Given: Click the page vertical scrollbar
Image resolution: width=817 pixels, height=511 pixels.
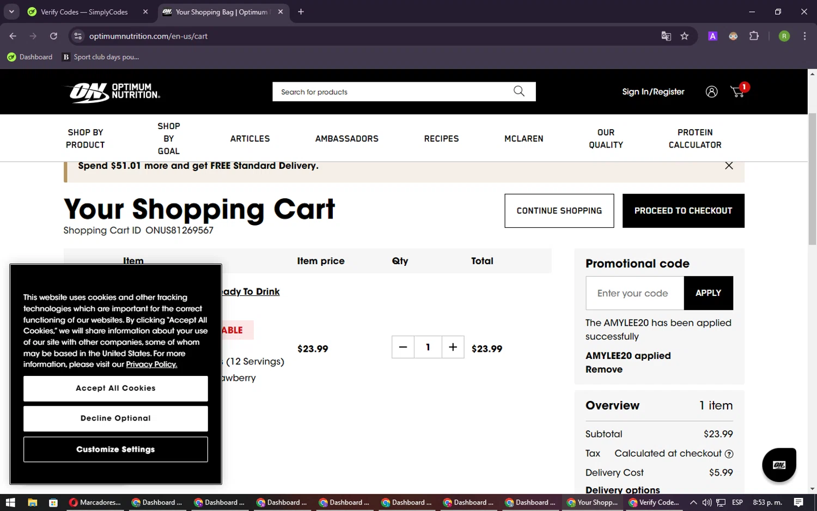Looking at the screenshot, I should [x=812, y=179].
